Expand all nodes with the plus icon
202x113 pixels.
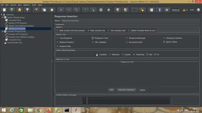(61, 10)
